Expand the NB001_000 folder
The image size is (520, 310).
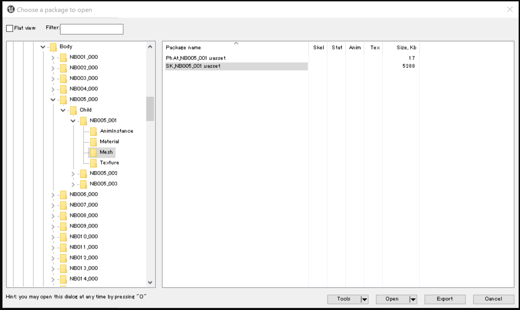coord(53,57)
